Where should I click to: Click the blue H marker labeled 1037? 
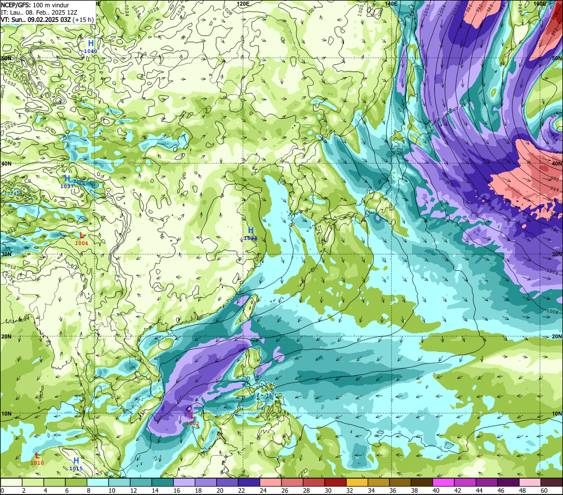point(67,179)
